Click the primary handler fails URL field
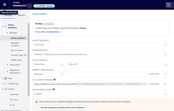Viewport: 174px width, 111px height. tap(107, 74)
